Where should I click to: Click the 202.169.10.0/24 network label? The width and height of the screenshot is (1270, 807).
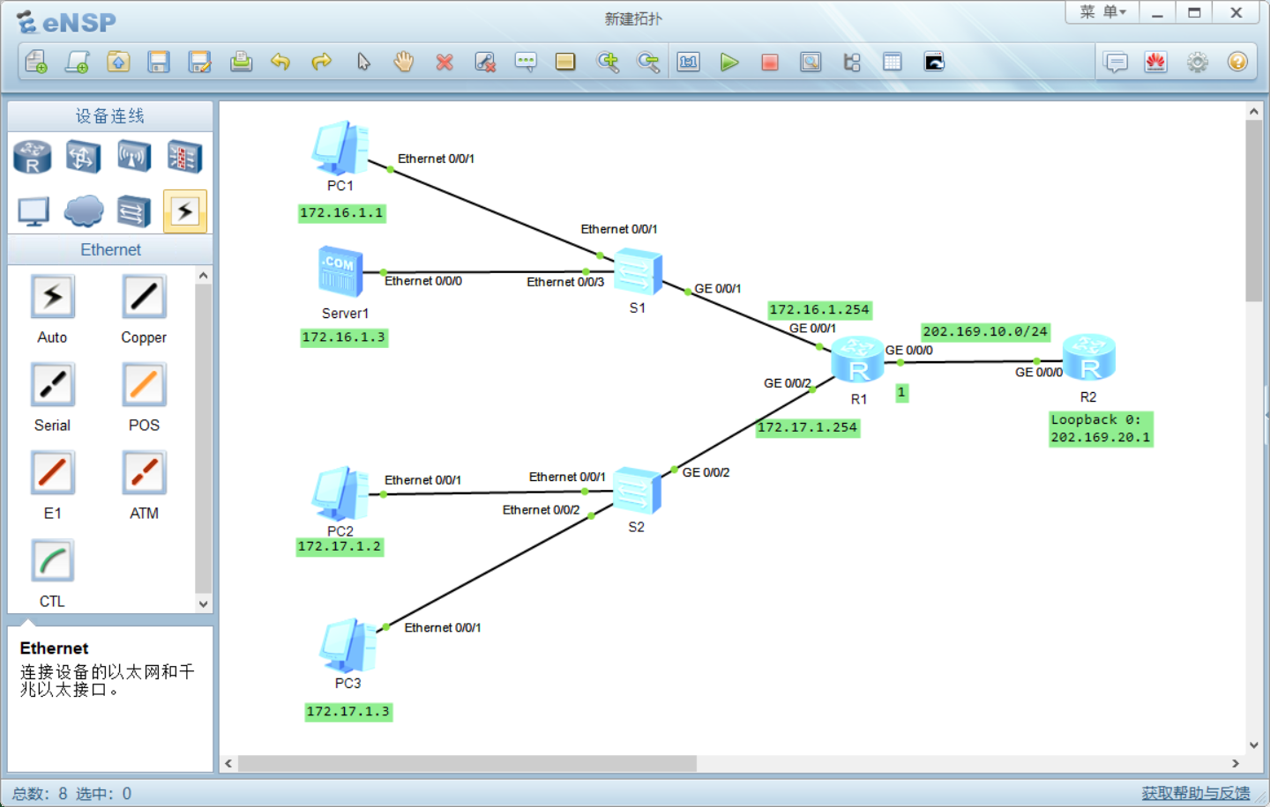[x=985, y=332]
